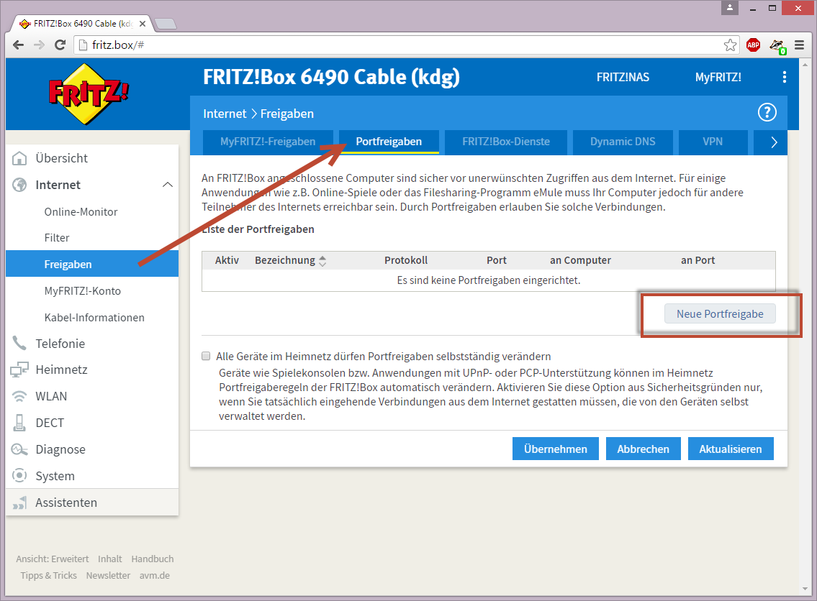Click the browser back arrow

[18, 45]
